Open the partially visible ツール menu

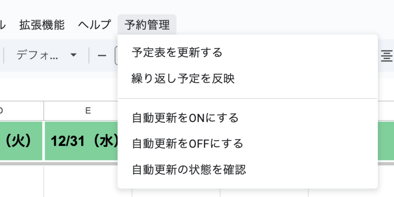point(2,25)
